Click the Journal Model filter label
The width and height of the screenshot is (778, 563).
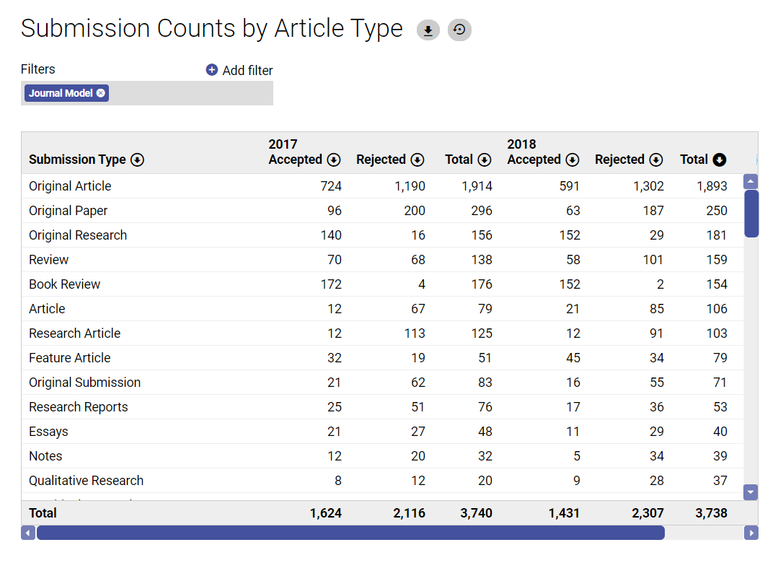point(61,93)
